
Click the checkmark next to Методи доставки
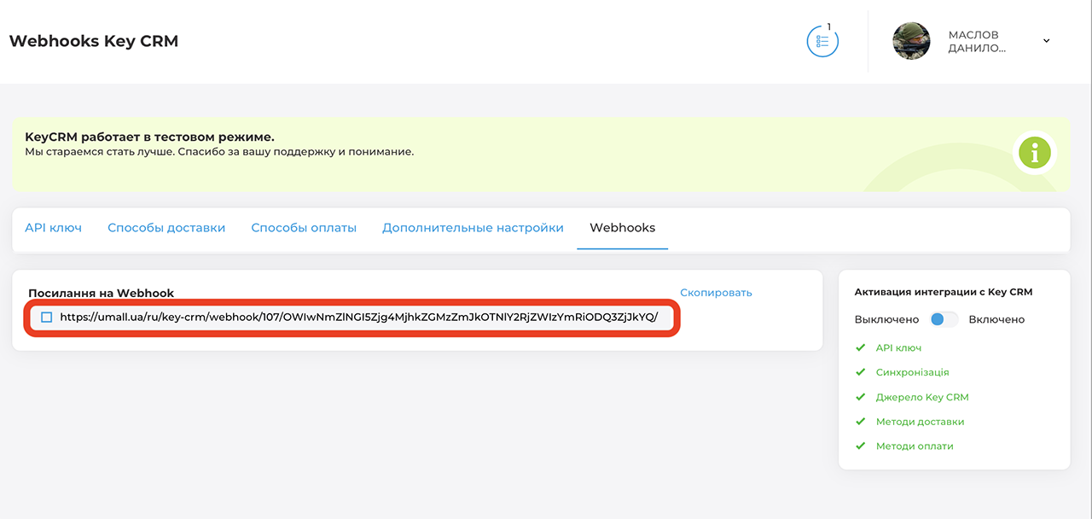pos(860,422)
